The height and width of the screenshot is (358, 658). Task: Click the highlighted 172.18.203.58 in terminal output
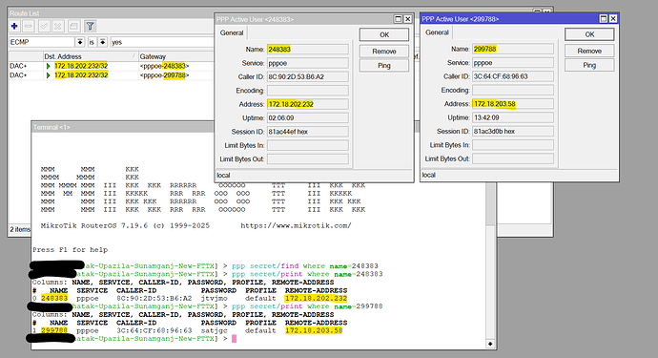pos(314,330)
